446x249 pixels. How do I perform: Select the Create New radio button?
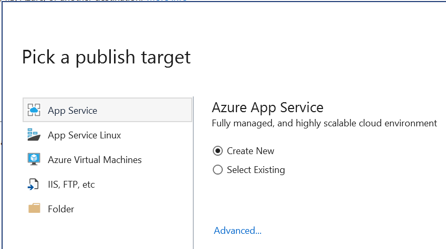(217, 151)
